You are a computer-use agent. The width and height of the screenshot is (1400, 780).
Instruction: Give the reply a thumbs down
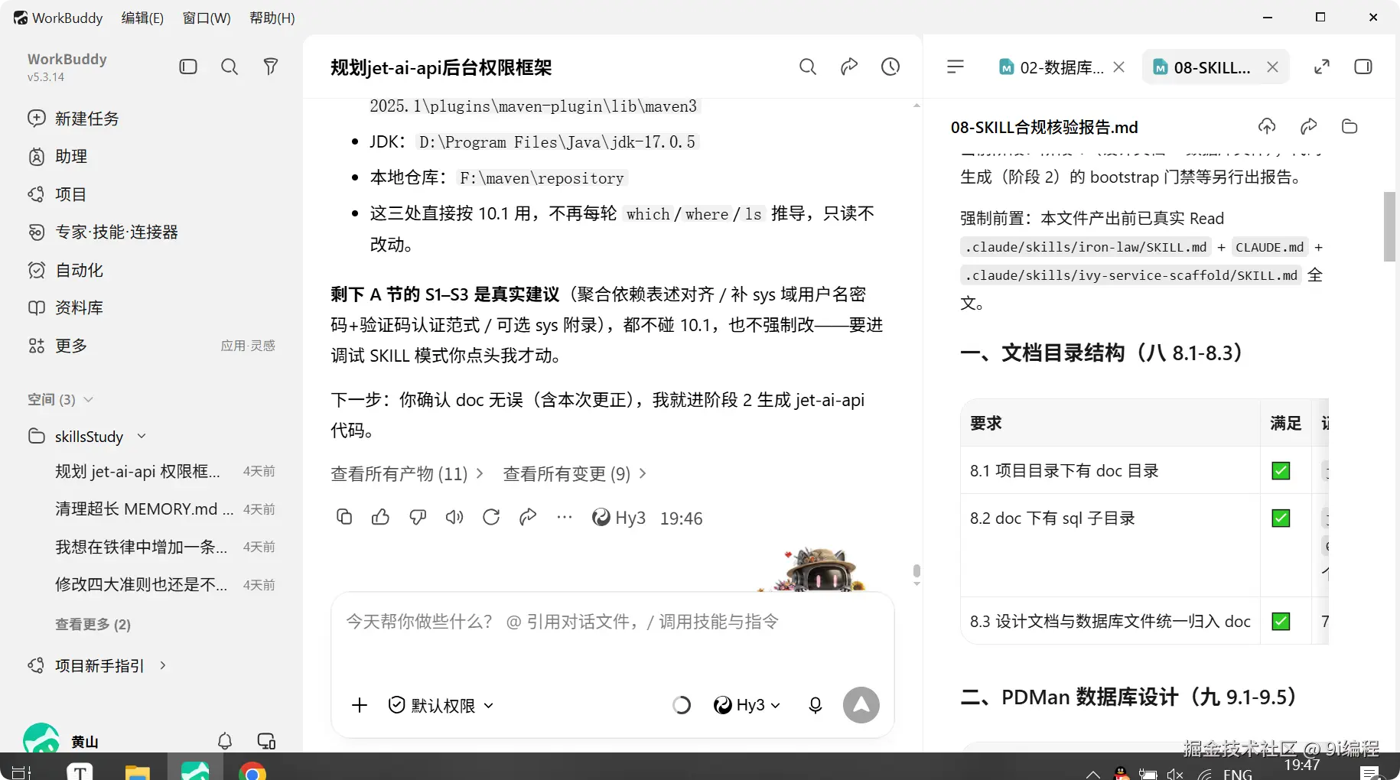pyautogui.click(x=418, y=518)
